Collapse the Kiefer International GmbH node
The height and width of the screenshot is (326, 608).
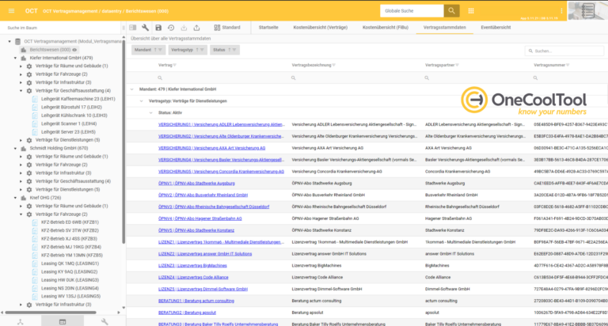click(16, 58)
